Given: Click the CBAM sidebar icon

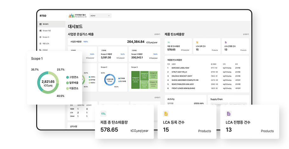Looking at the screenshot, I should [41, 50].
